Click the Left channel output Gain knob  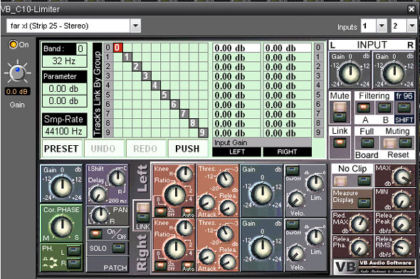point(263,194)
